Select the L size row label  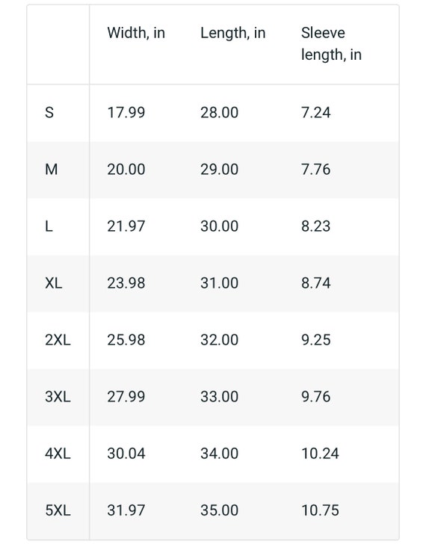point(49,226)
